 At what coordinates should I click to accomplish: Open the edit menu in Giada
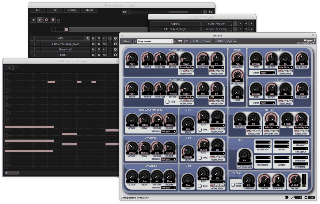(55, 10)
